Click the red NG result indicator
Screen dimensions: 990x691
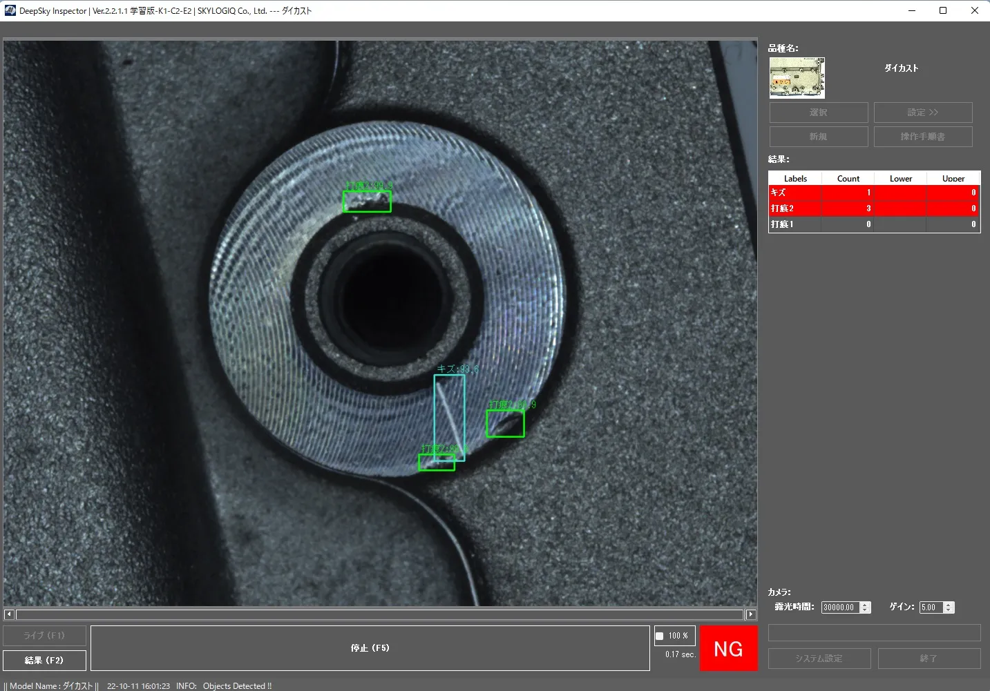coord(729,648)
